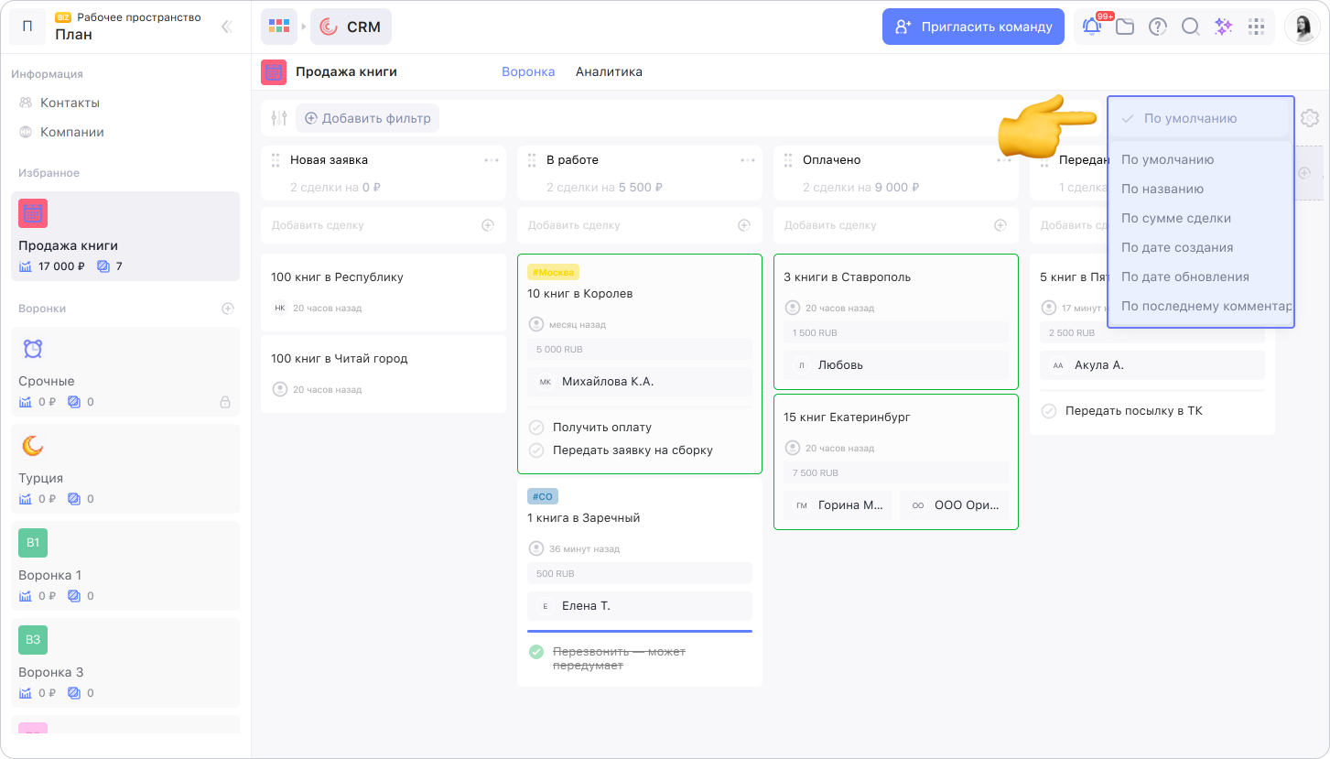
Task: Switch to the Аналитика tab
Action: click(609, 71)
